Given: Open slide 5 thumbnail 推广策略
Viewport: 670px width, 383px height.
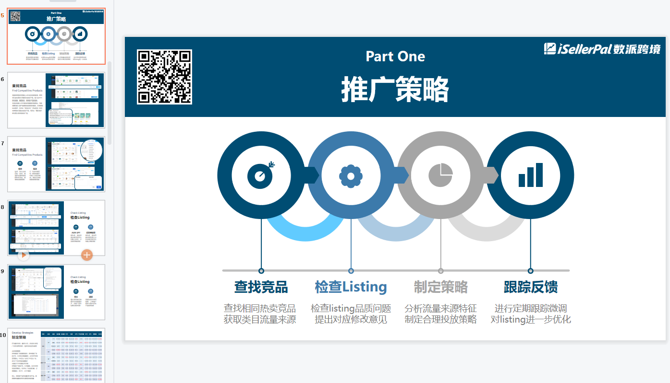Looking at the screenshot, I should 56,36.
